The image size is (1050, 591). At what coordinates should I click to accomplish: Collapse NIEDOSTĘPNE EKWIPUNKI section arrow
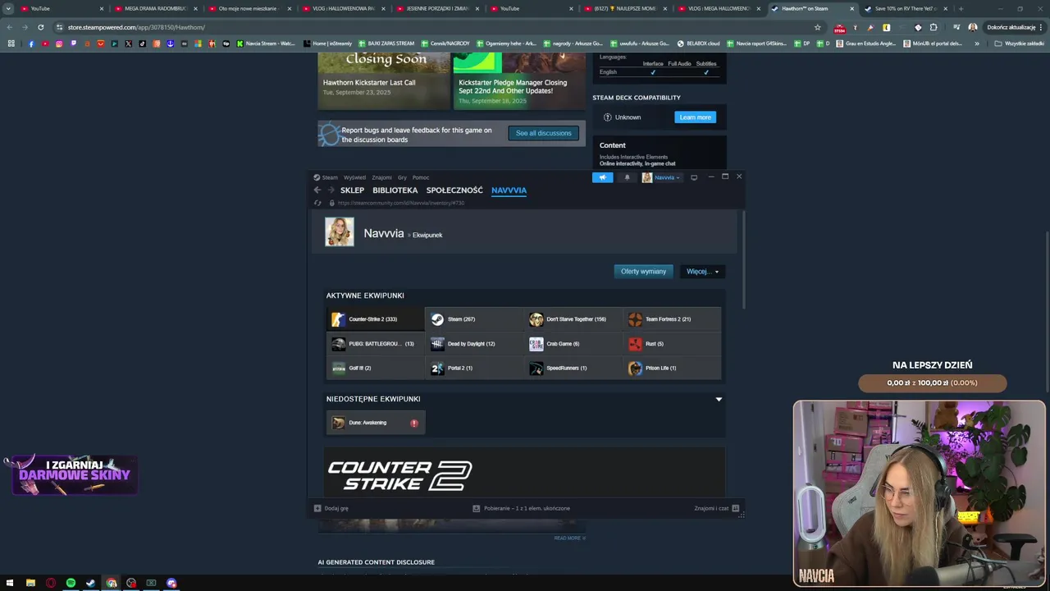(719, 399)
